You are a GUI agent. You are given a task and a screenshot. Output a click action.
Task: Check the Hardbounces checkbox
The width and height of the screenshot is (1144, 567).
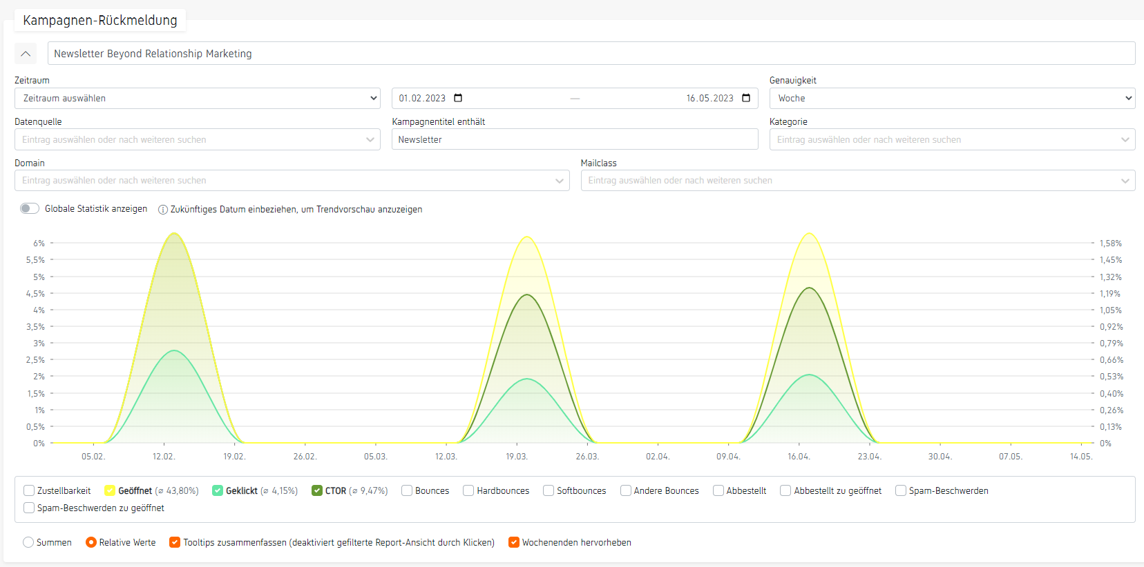pyautogui.click(x=468, y=490)
